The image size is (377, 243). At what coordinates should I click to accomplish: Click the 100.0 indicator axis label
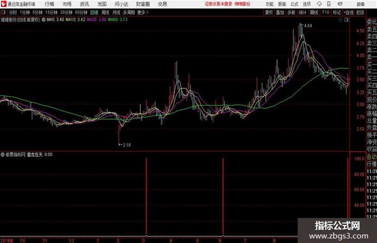[359, 159]
